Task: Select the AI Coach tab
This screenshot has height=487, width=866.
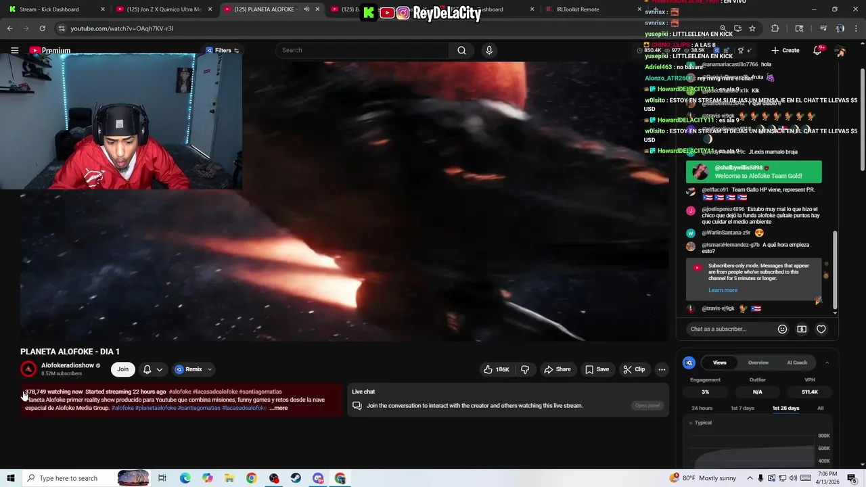Action: (797, 363)
